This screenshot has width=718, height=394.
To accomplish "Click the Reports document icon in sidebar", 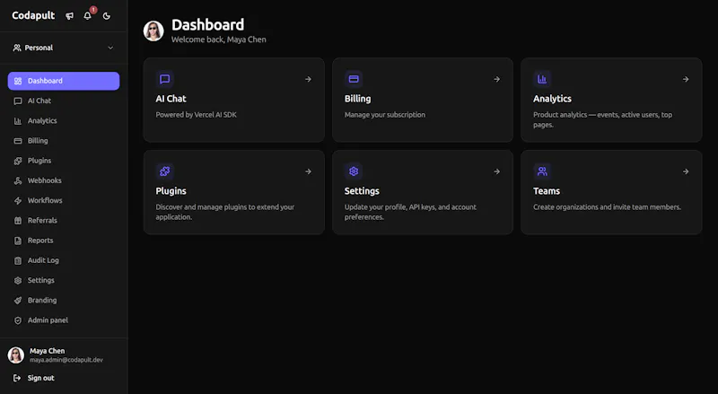I will click(18, 241).
